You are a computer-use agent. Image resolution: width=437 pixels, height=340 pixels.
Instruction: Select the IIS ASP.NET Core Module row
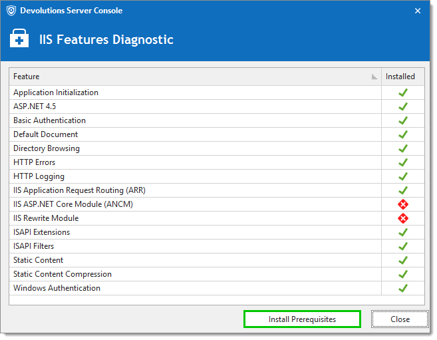(x=217, y=204)
